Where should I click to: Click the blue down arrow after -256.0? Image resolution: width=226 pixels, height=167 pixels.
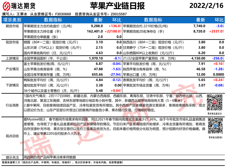tap(224, 58)
